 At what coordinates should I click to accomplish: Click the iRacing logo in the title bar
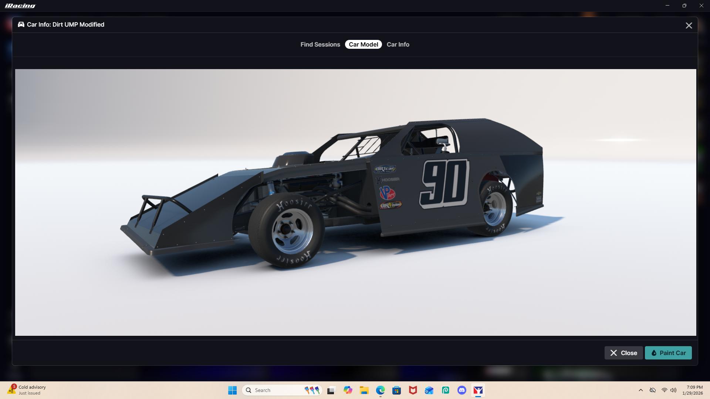[20, 6]
